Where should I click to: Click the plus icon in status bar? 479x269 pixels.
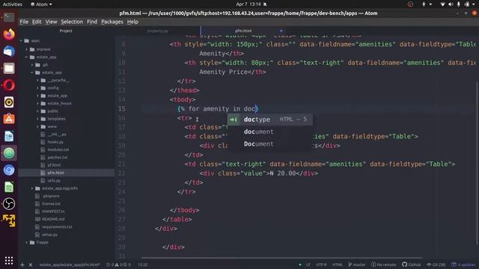pos(22,265)
